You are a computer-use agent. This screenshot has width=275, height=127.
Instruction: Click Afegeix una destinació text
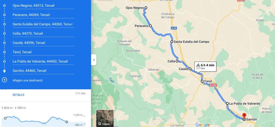click(28, 80)
